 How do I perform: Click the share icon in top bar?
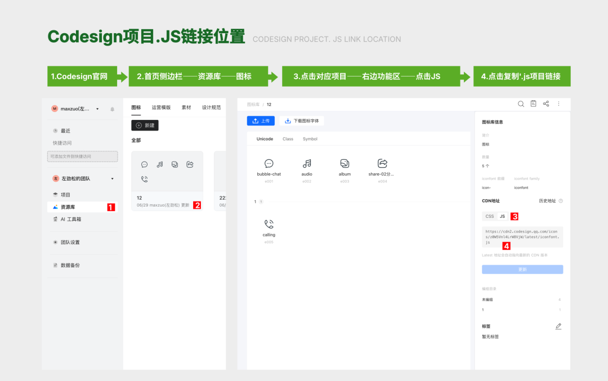click(x=546, y=104)
